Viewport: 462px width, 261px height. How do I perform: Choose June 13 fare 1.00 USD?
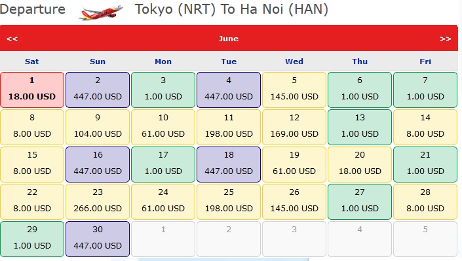click(x=360, y=127)
